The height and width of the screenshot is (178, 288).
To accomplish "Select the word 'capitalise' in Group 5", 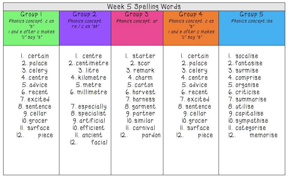I will pos(249,114).
